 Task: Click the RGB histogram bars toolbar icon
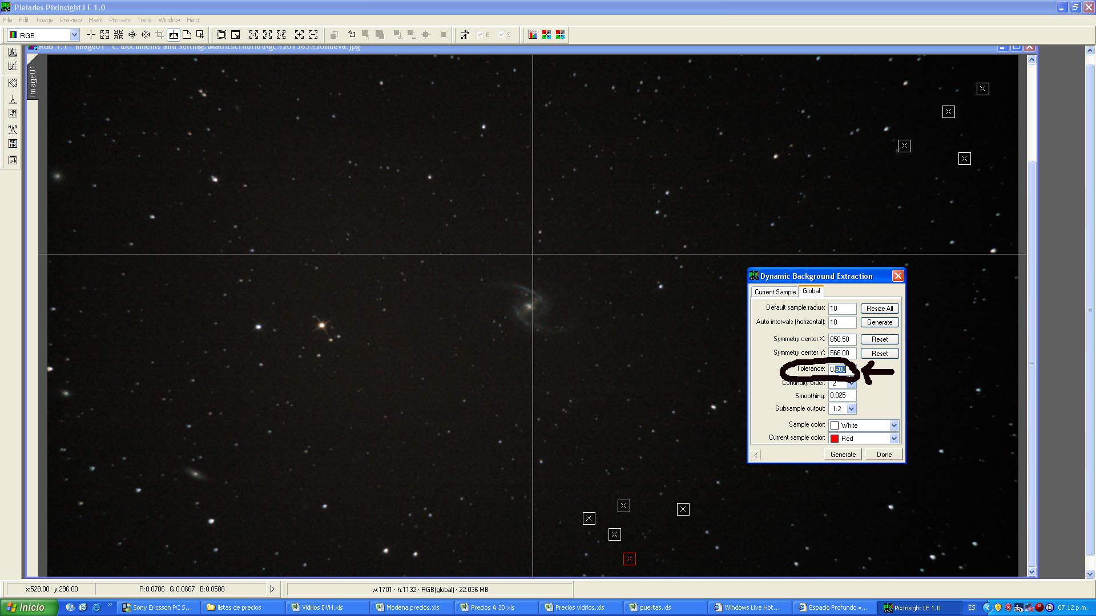533,35
